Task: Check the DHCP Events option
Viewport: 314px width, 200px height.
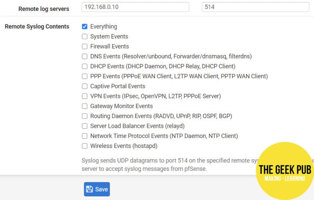Action: pos(85,66)
